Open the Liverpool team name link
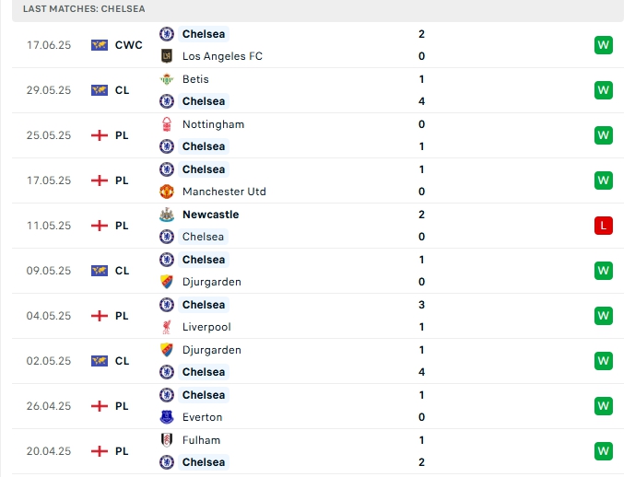Screen dimensions: 635x477 (206, 327)
